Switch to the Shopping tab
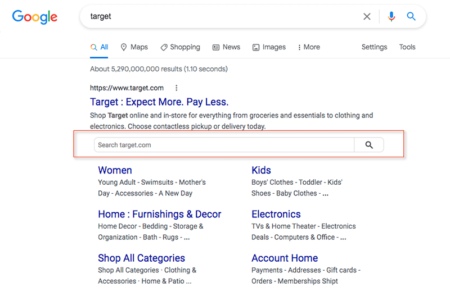The height and width of the screenshot is (296, 450). (x=180, y=47)
